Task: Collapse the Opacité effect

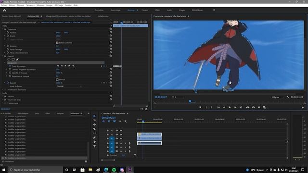Action: click(x=3, y=56)
